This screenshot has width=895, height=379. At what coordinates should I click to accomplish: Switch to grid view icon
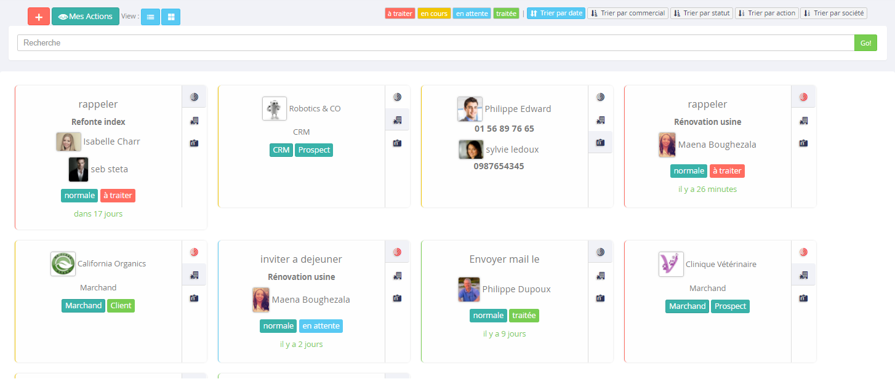pyautogui.click(x=171, y=17)
